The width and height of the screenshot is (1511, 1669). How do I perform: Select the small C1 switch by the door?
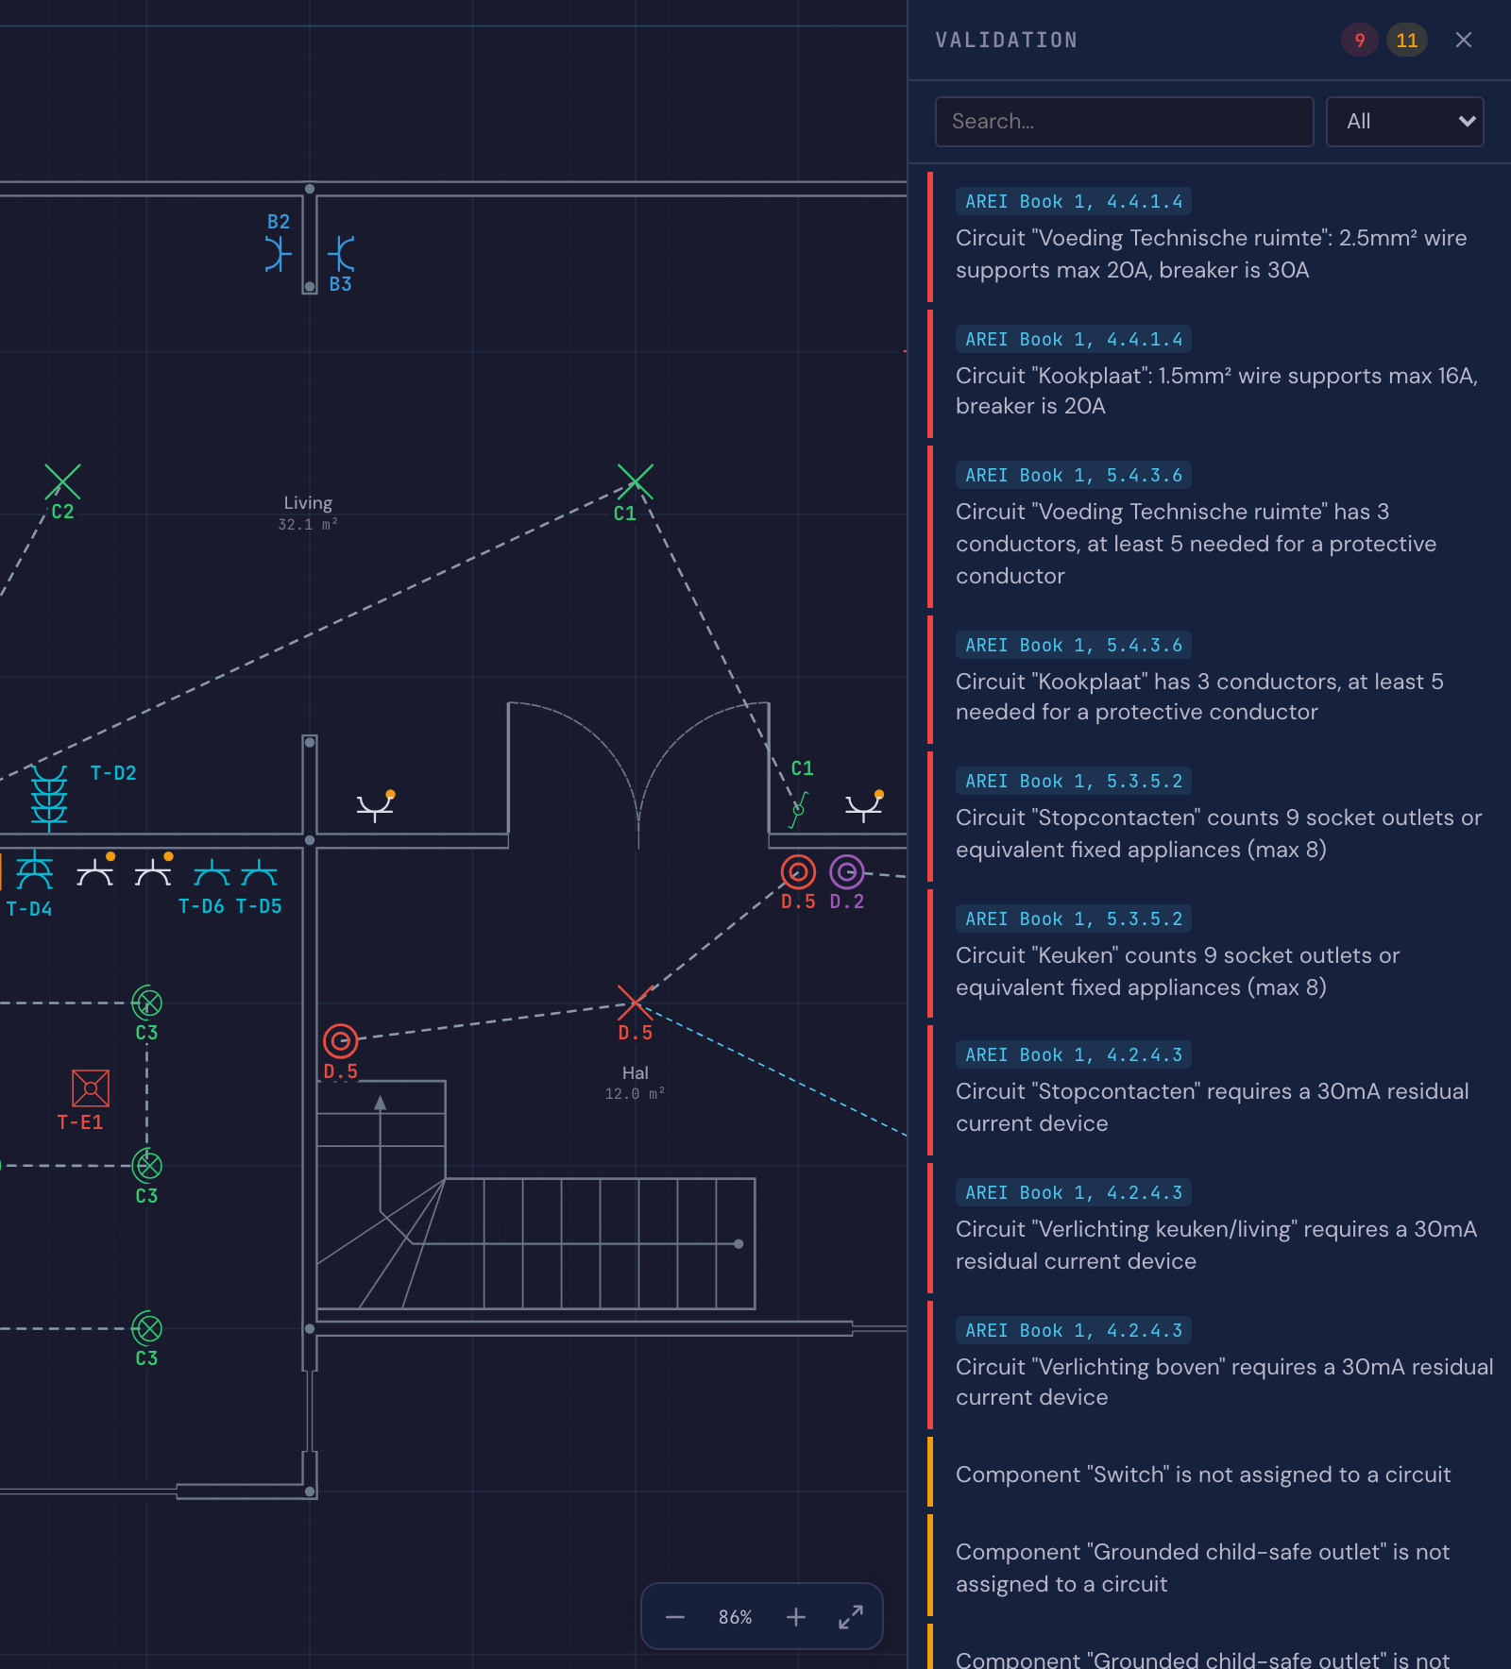coord(799,809)
